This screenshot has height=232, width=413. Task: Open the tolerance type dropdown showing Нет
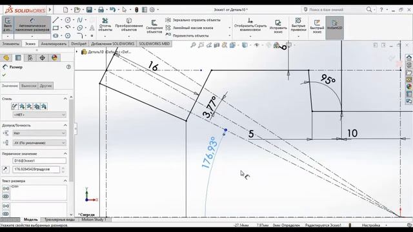pos(39,133)
